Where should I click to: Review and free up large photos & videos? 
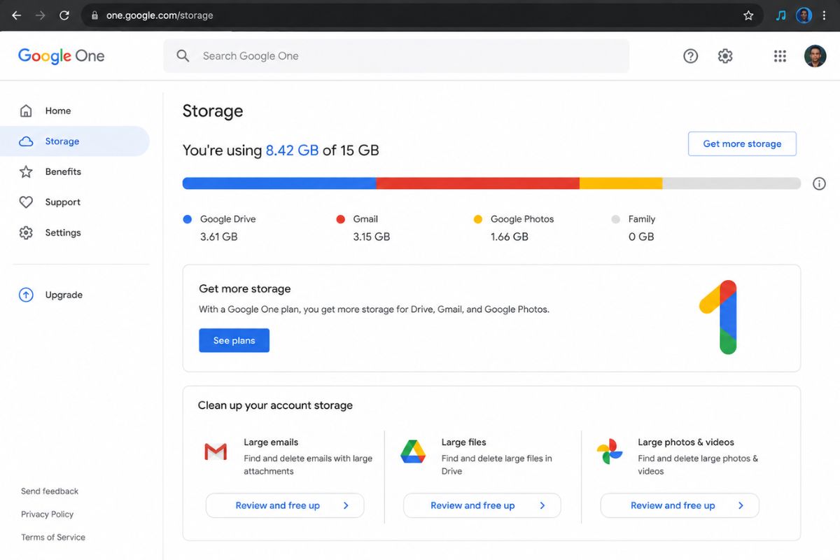(x=680, y=505)
